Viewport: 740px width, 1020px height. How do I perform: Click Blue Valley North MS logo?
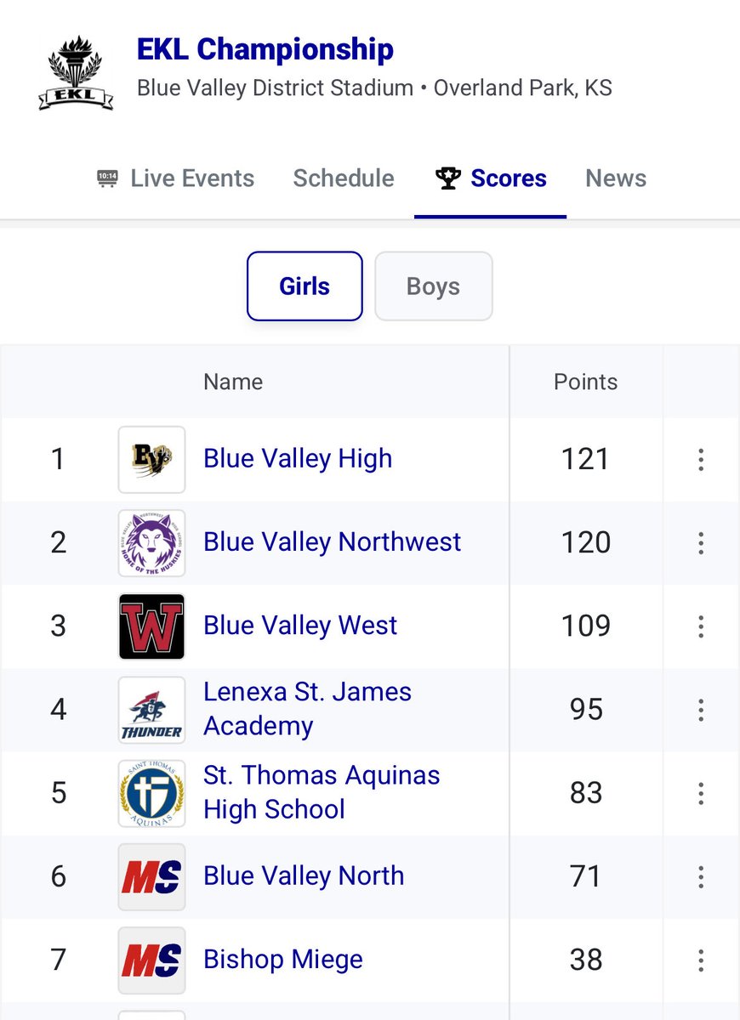tap(151, 876)
